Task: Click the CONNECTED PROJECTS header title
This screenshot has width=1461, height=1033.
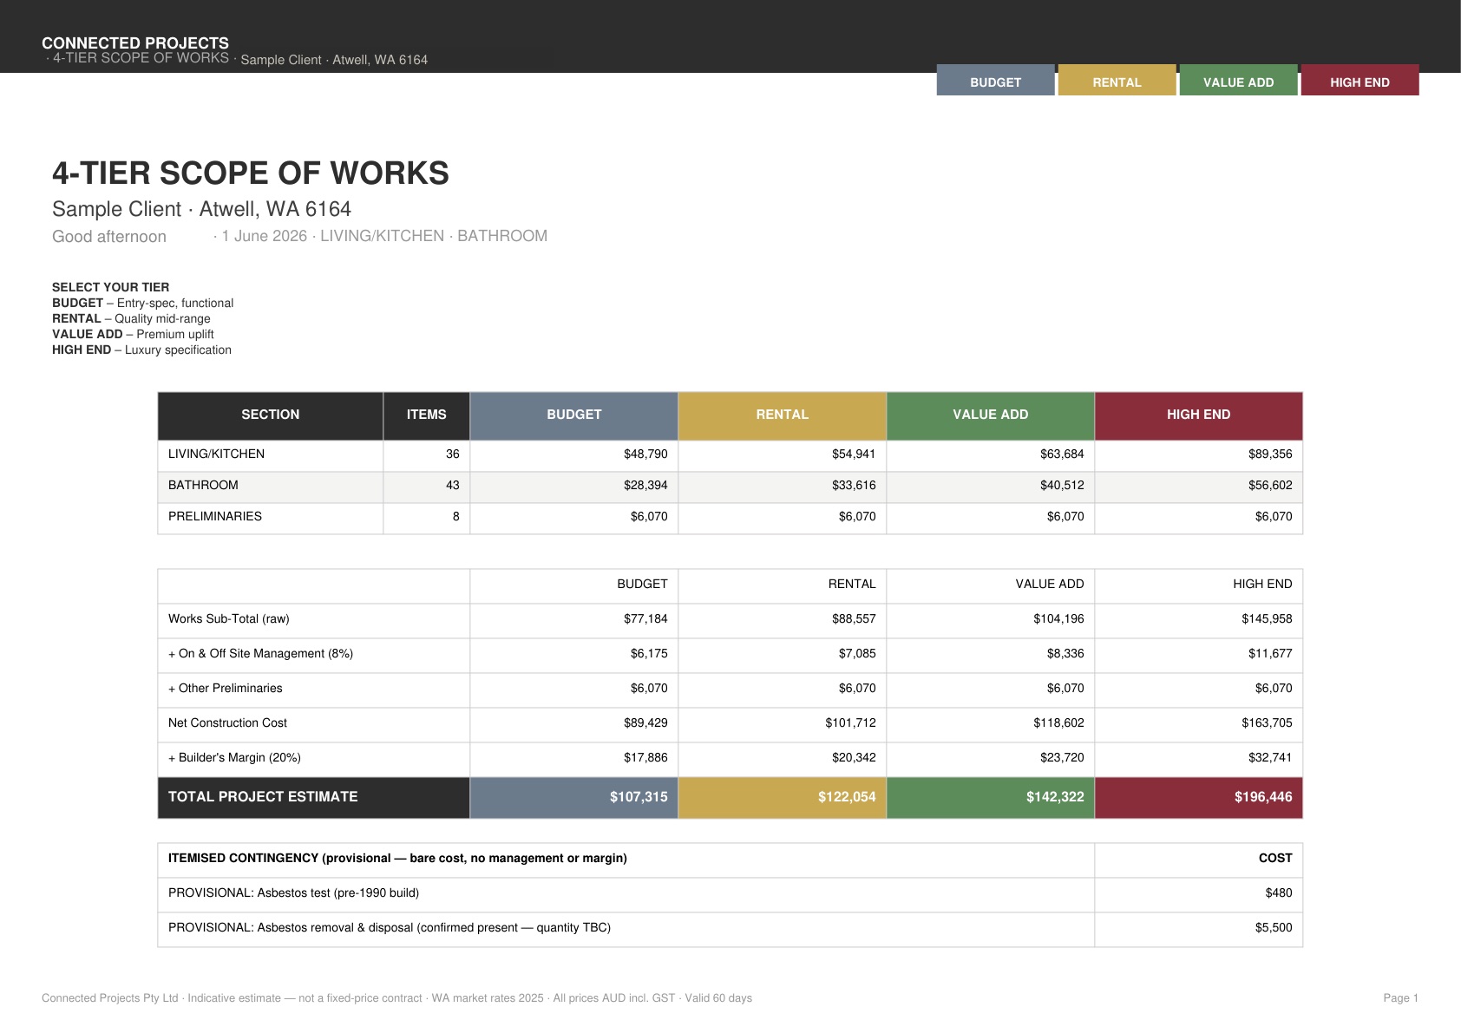Action: point(135,42)
